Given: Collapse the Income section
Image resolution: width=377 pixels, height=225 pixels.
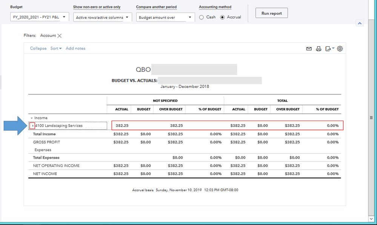Looking at the screenshot, I should [31, 118].
